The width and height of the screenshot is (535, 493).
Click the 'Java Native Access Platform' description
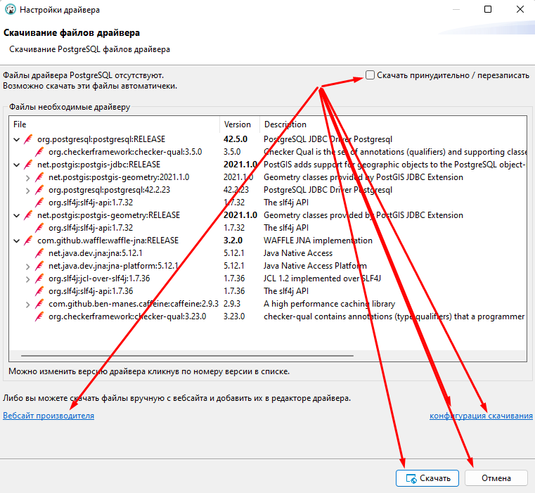[x=315, y=266]
